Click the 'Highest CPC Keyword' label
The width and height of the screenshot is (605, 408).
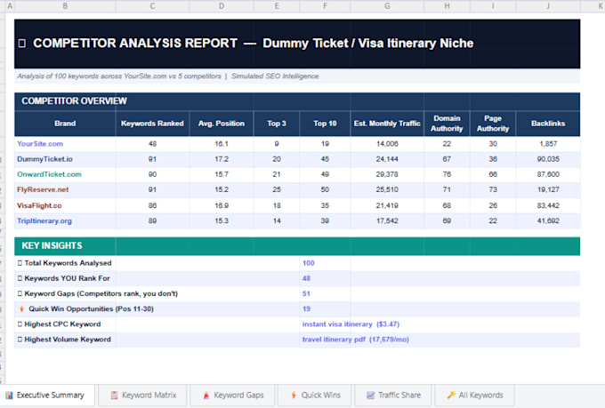click(62, 324)
